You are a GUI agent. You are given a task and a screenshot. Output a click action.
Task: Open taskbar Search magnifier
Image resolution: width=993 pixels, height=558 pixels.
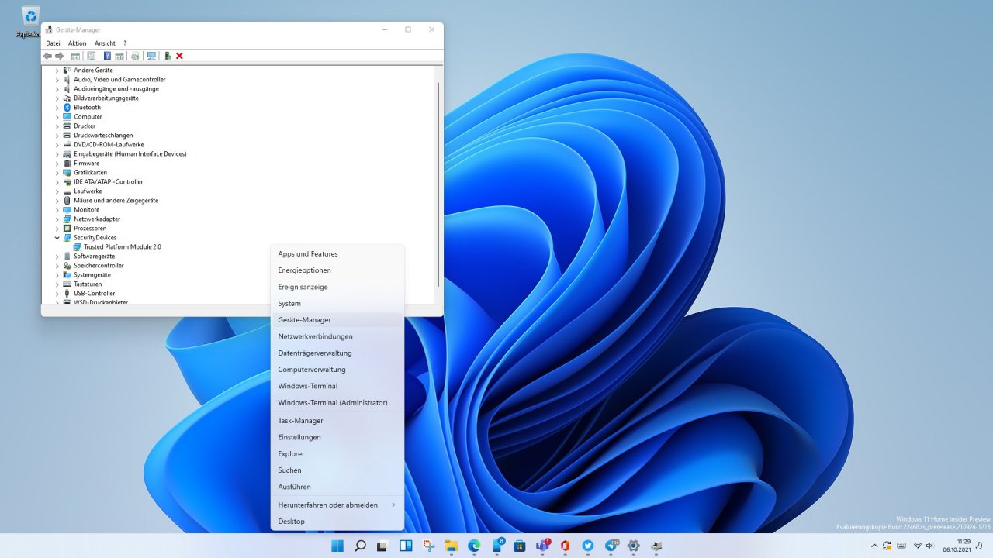pyautogui.click(x=360, y=546)
